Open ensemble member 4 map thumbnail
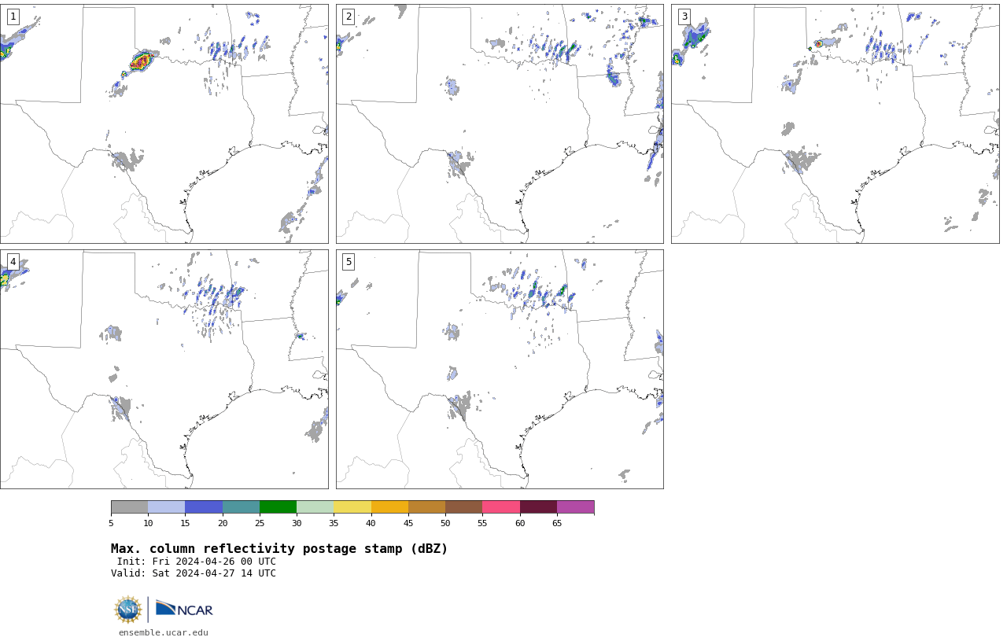1007x641 pixels. (164, 369)
